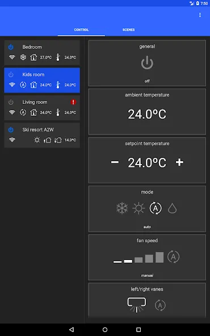Select the Ski resort A2W device
The height and width of the screenshot is (336, 210).
[42, 135]
